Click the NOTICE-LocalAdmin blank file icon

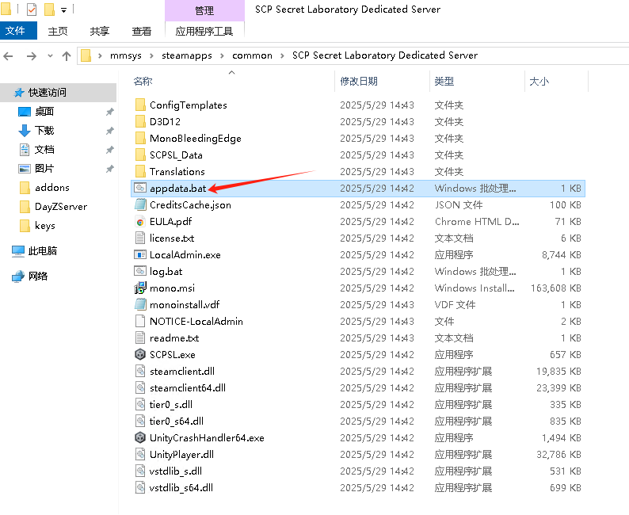[x=140, y=321]
